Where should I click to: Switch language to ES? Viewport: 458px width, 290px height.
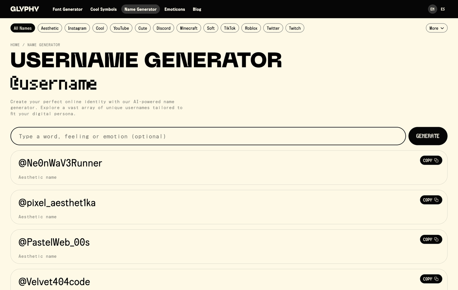pyautogui.click(x=443, y=9)
